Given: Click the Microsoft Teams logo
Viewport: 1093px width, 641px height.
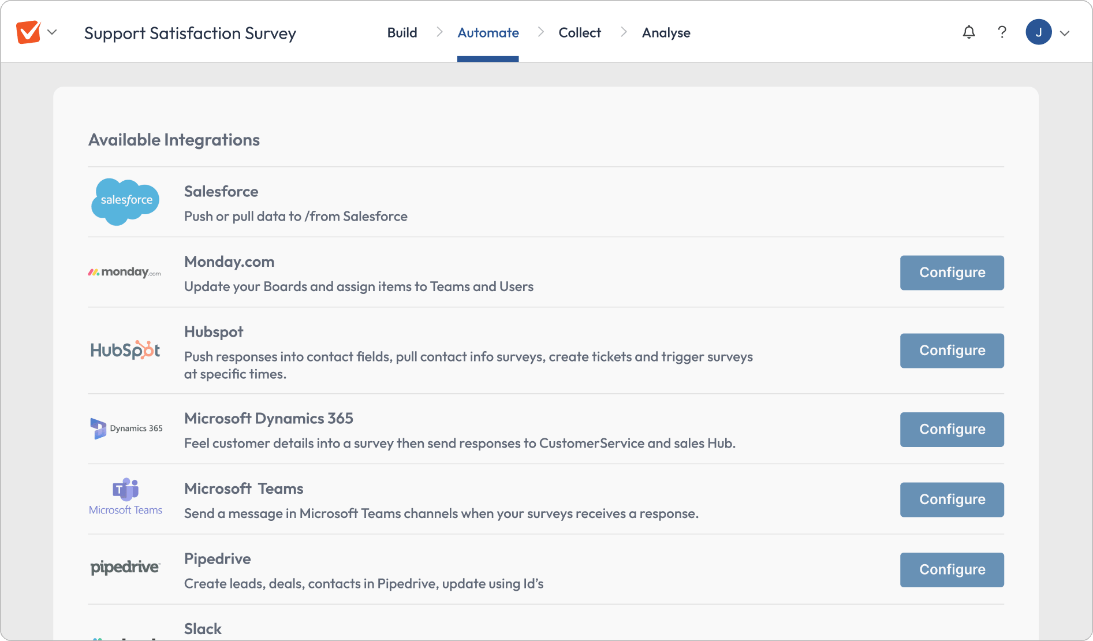Looking at the screenshot, I should click(125, 497).
